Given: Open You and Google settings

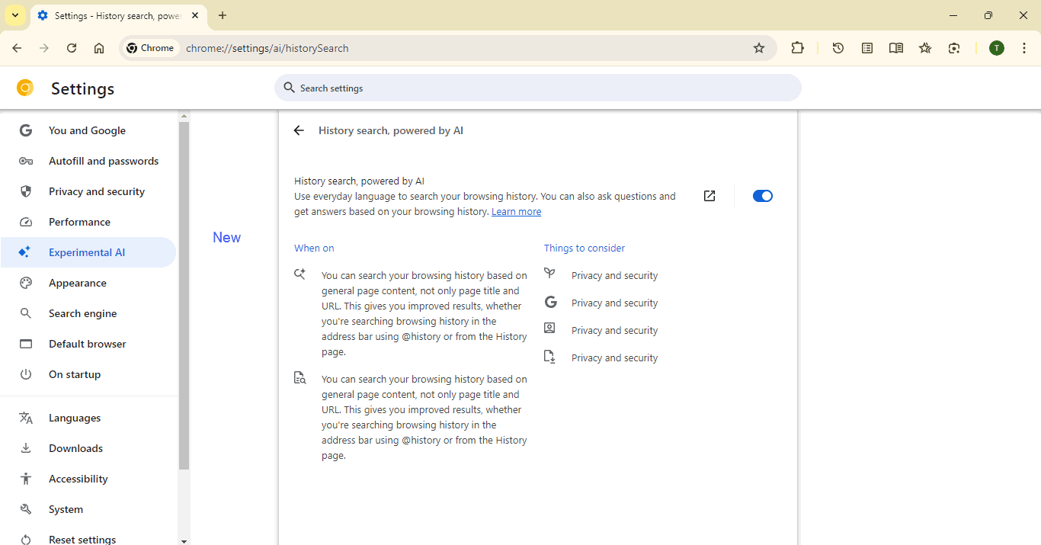Looking at the screenshot, I should pyautogui.click(x=88, y=130).
